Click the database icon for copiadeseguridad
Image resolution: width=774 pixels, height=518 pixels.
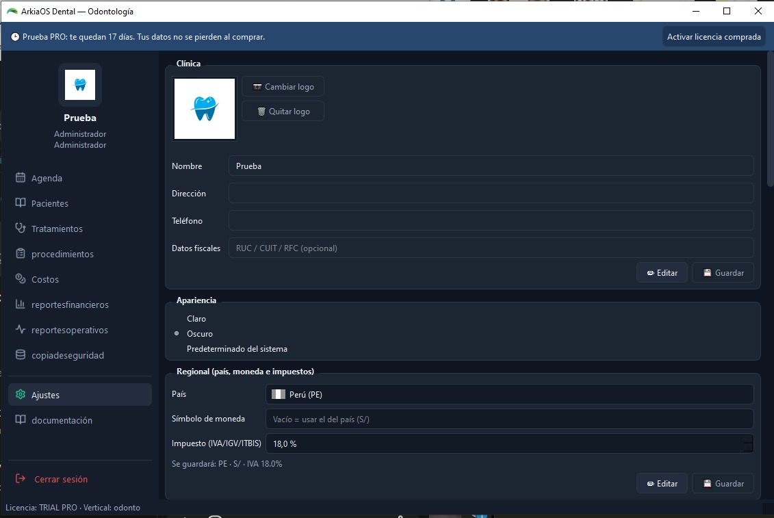[x=21, y=355]
